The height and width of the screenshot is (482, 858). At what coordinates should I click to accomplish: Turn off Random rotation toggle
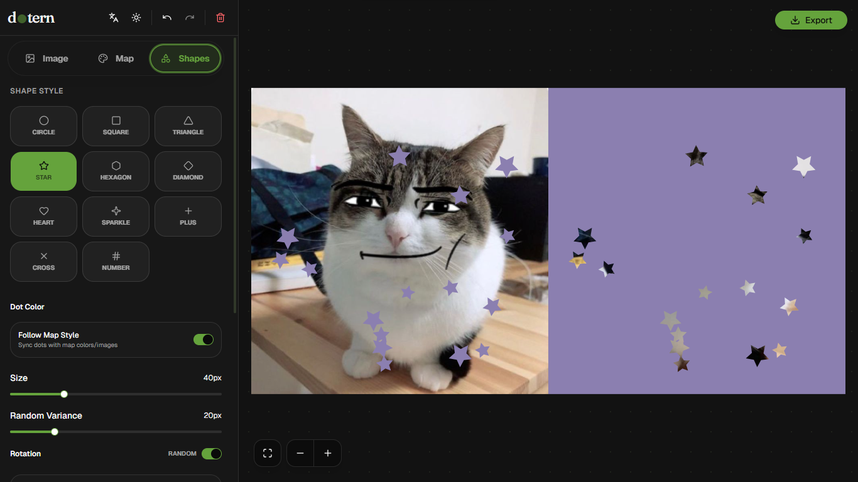(212, 454)
